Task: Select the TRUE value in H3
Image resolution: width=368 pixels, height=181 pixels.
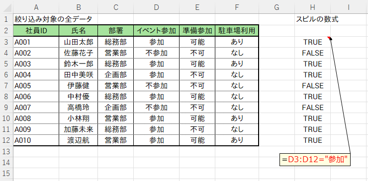Action: [x=313, y=42]
